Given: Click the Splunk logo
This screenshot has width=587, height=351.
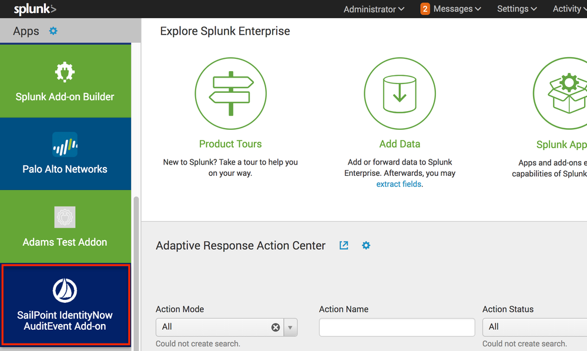Looking at the screenshot, I should point(35,9).
